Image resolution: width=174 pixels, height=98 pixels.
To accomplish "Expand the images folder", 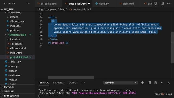I will (14, 17).
